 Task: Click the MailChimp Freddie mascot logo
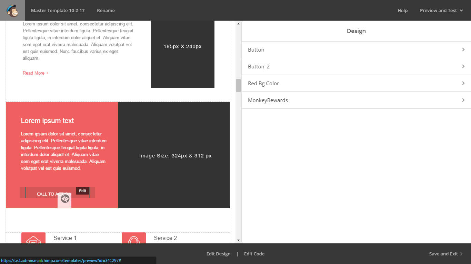(12, 10)
